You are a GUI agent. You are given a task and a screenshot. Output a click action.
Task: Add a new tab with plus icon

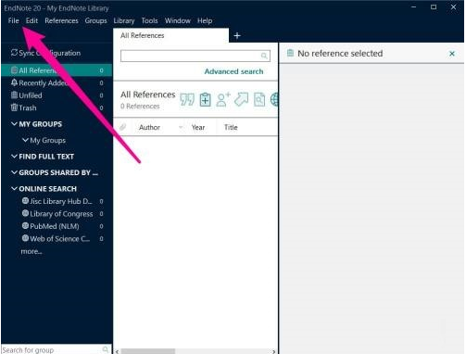click(237, 36)
